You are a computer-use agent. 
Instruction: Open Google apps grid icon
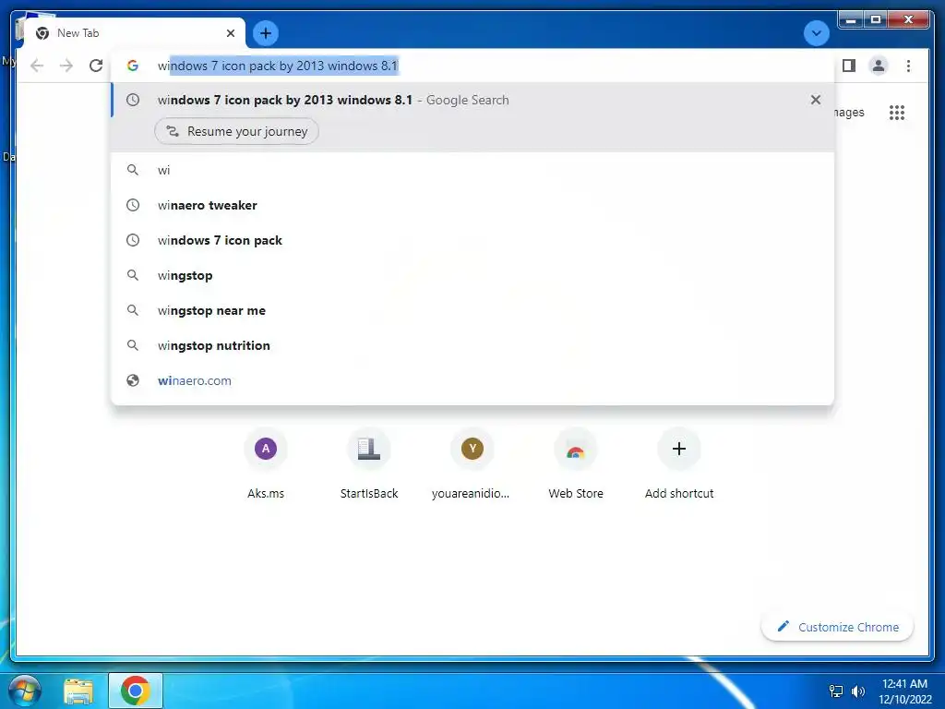click(897, 112)
